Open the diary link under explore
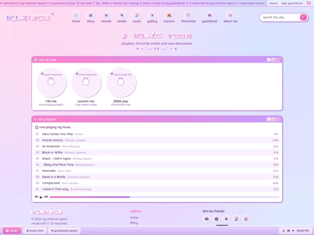This screenshot has width=314, height=235. coord(134,223)
